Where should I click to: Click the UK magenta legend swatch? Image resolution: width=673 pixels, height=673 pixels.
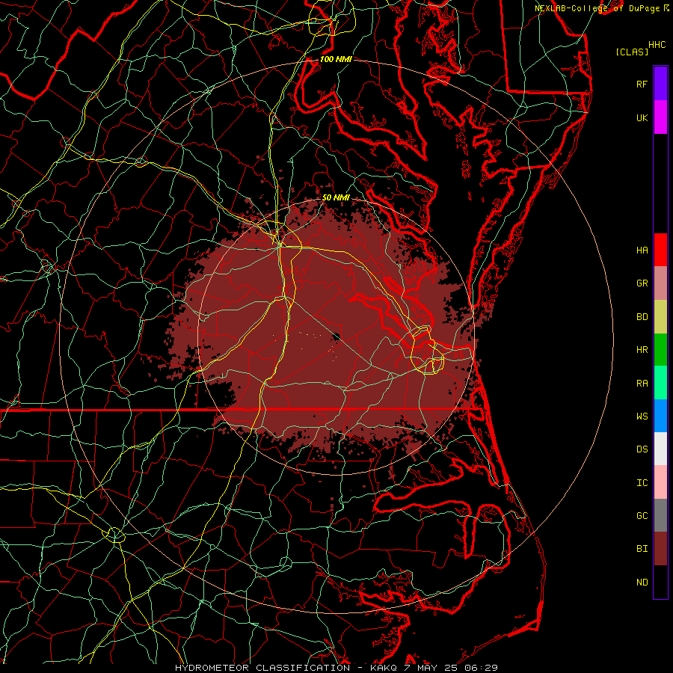click(660, 117)
